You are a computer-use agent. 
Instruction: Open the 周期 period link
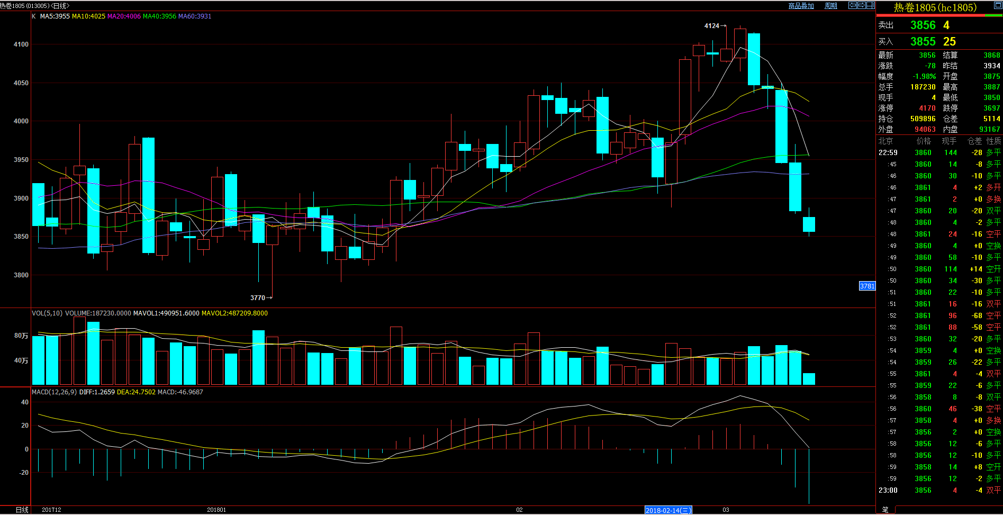tap(831, 6)
